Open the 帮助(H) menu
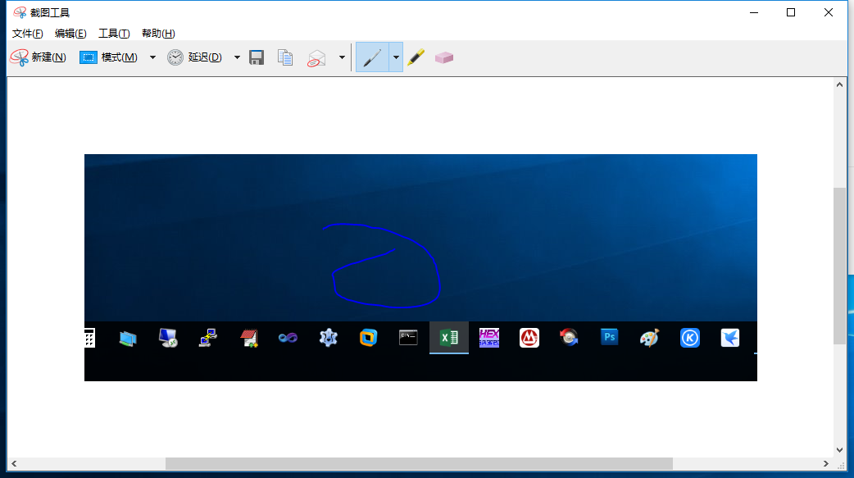 [x=158, y=34]
